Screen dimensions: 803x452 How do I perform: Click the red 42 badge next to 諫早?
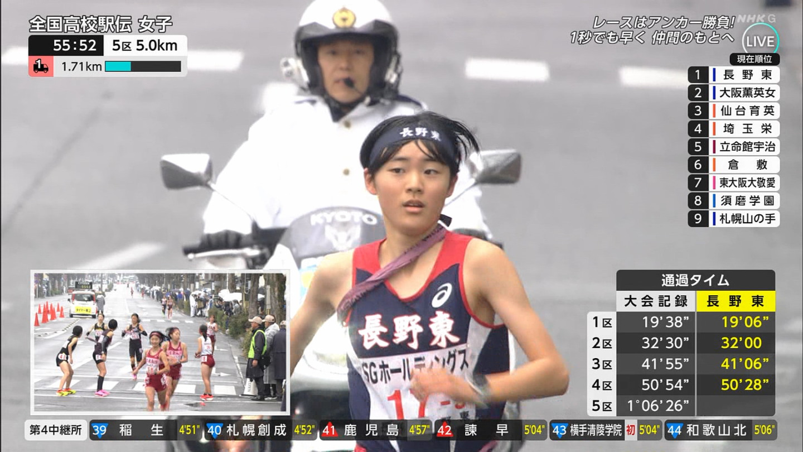[444, 430]
